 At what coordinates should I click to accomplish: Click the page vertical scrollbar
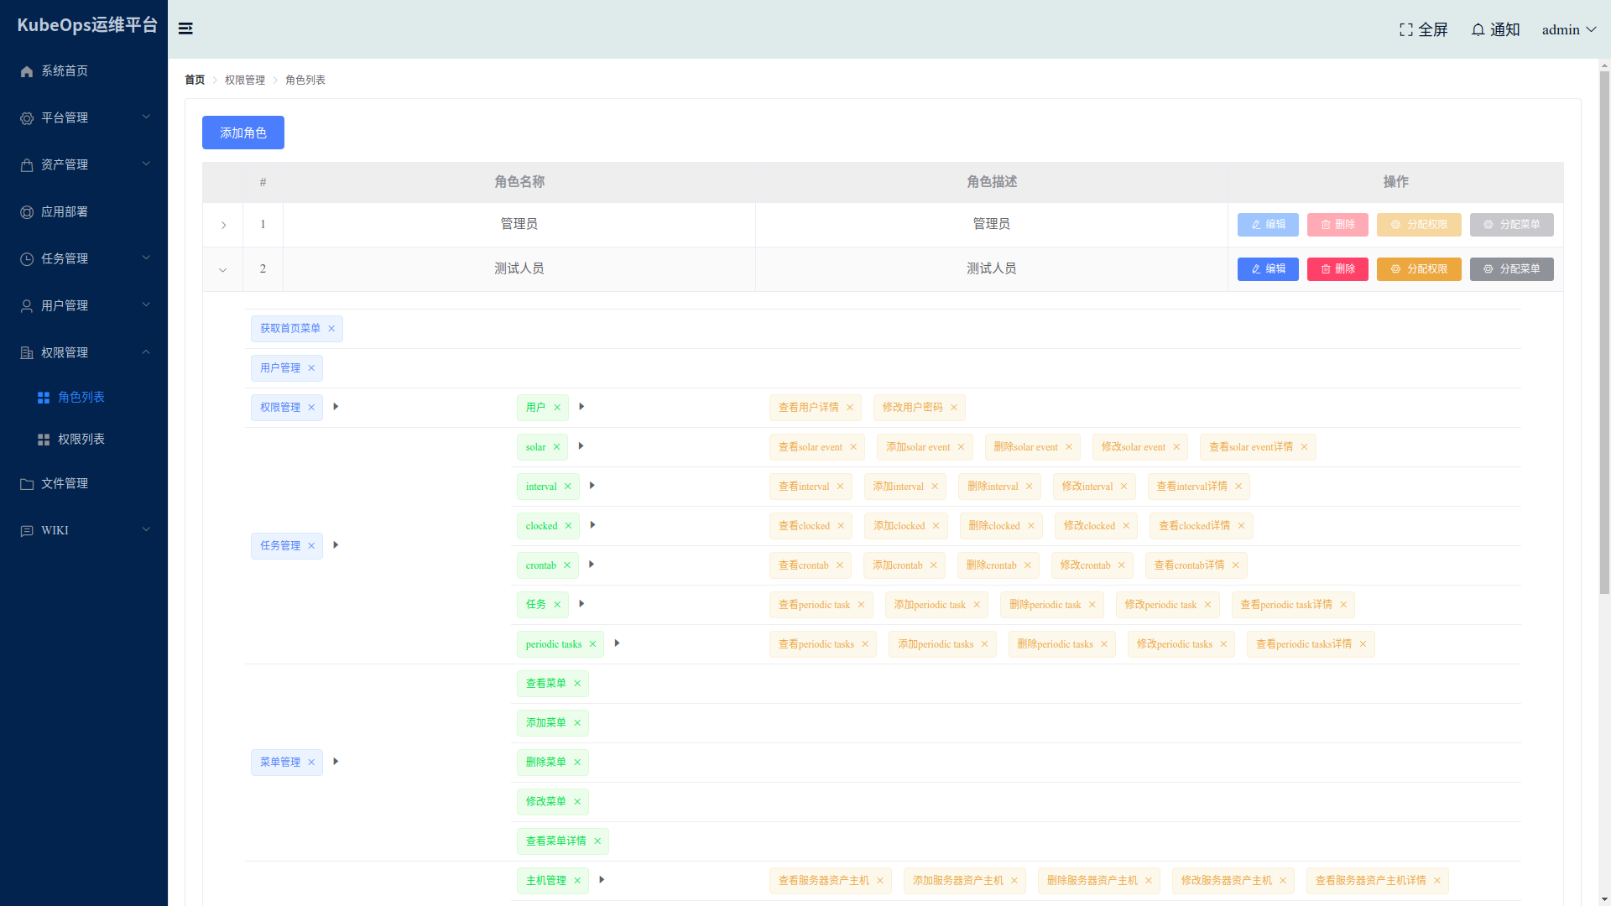pos(1604,336)
